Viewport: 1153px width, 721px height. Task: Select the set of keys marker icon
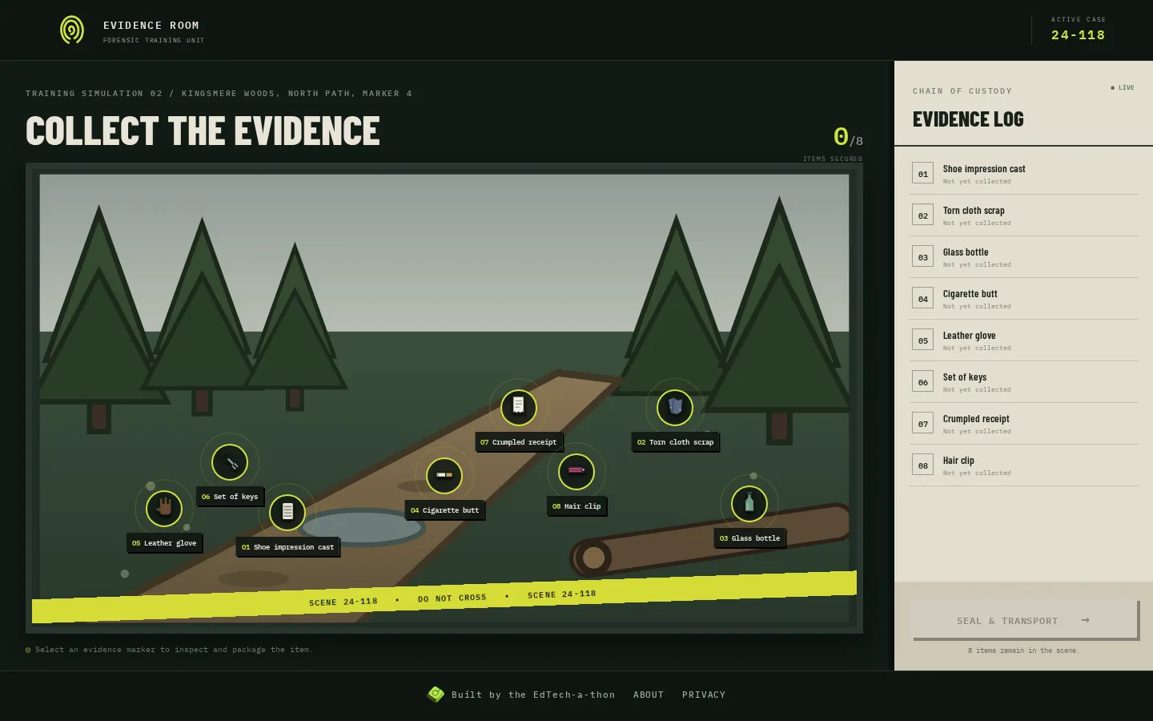coord(230,462)
